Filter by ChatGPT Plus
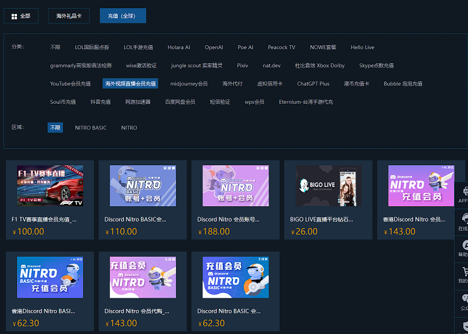Viewport: 468px width, 334px height. pos(313,84)
